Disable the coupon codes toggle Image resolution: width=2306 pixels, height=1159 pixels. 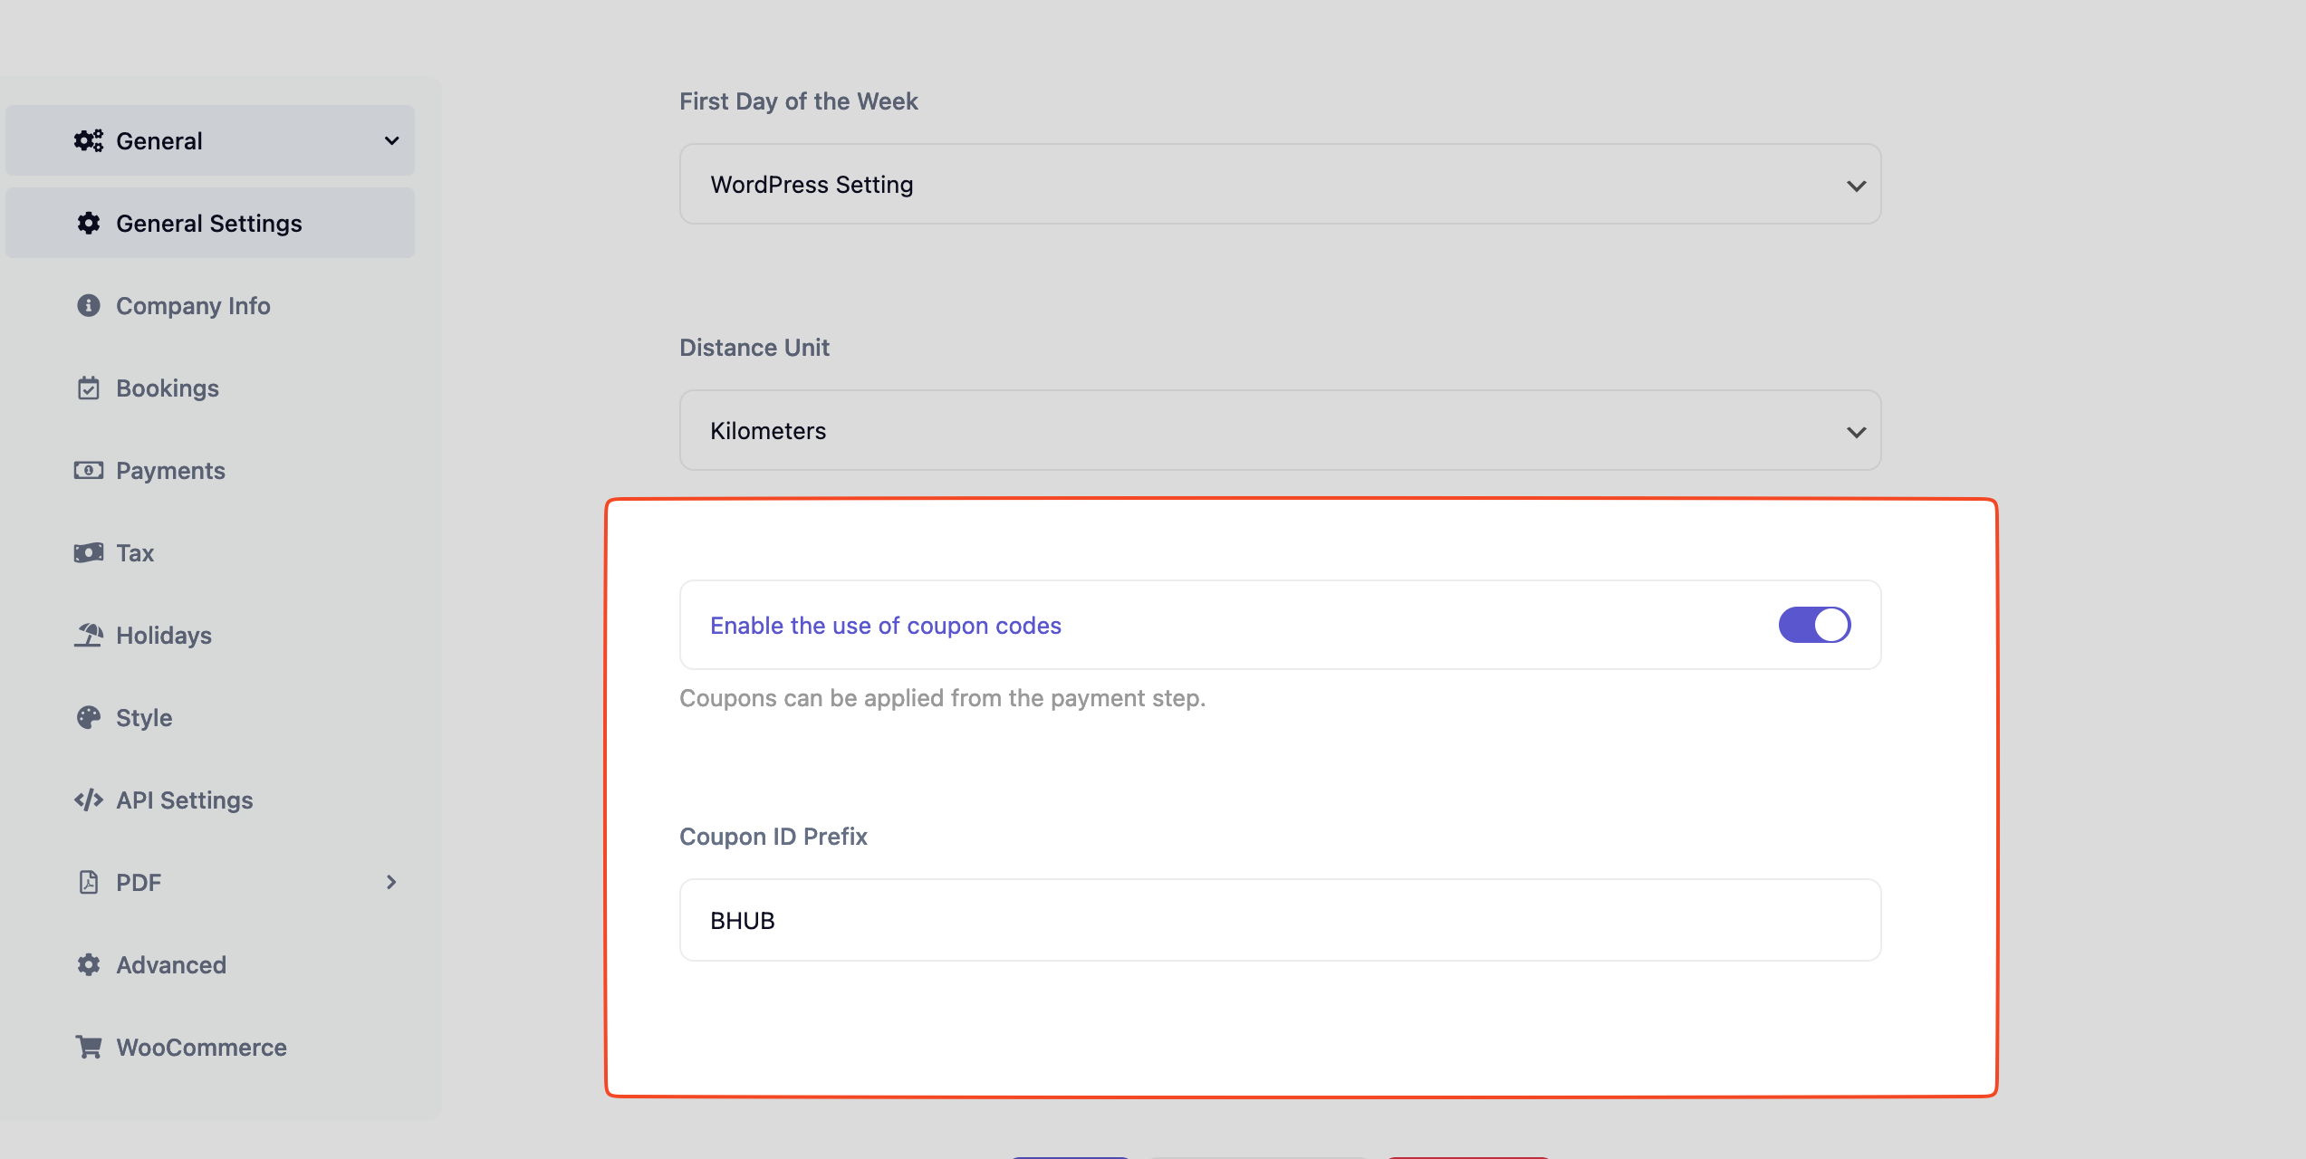click(x=1814, y=625)
